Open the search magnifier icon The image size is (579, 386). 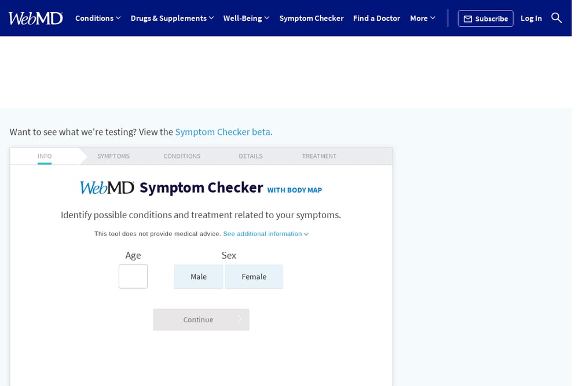pos(556,18)
